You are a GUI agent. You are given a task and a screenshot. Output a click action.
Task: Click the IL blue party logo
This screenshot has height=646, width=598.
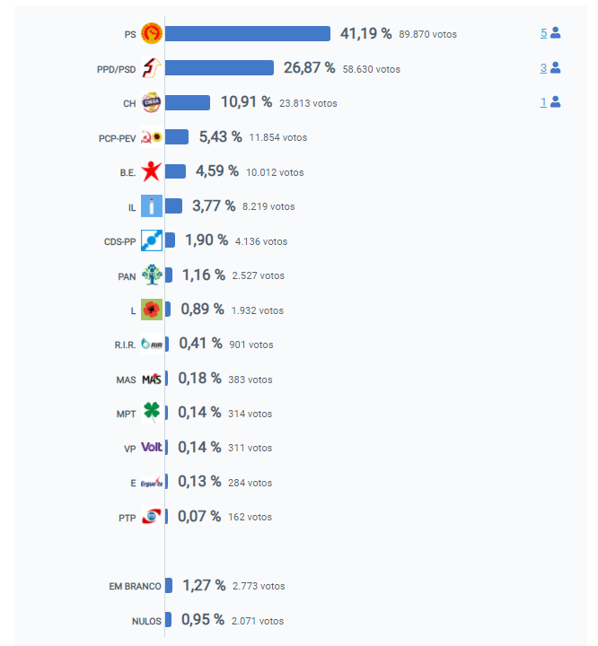click(x=152, y=206)
